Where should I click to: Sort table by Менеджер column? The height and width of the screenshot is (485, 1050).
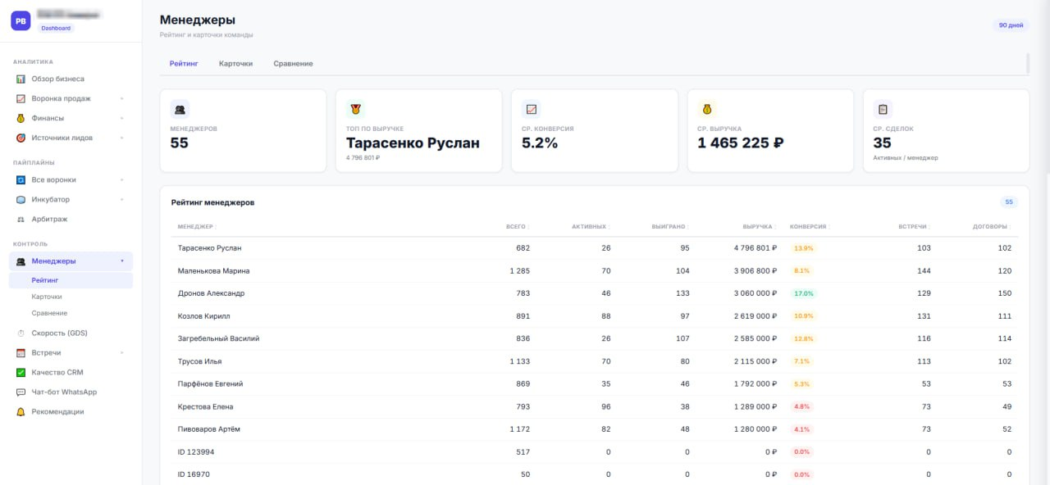[x=196, y=226]
